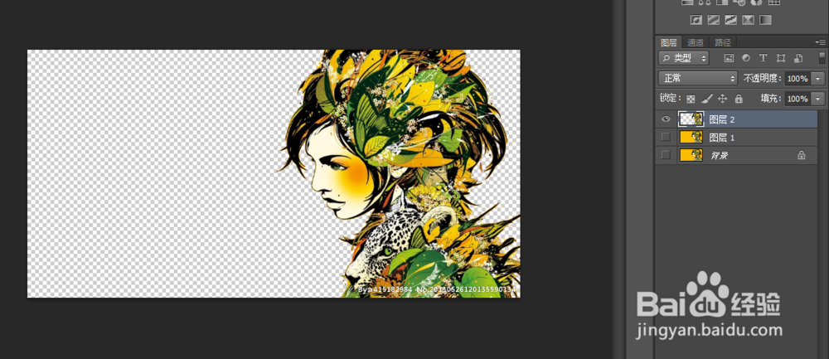Filter layers by pixel layers icon

(x=729, y=58)
